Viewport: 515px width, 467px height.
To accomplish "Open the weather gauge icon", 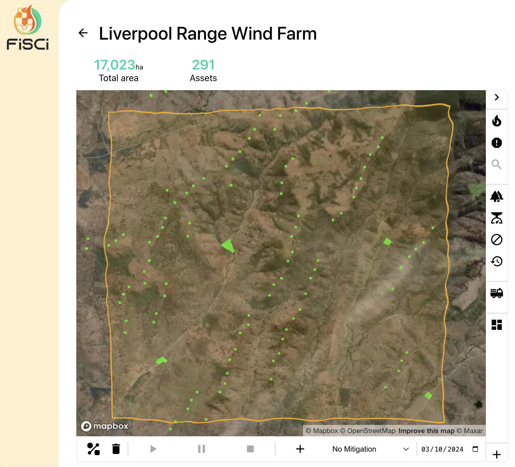I will point(497,218).
